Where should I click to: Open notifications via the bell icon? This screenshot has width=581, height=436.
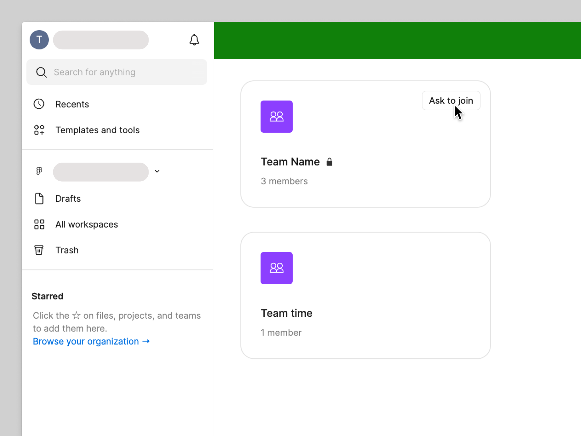click(x=195, y=40)
